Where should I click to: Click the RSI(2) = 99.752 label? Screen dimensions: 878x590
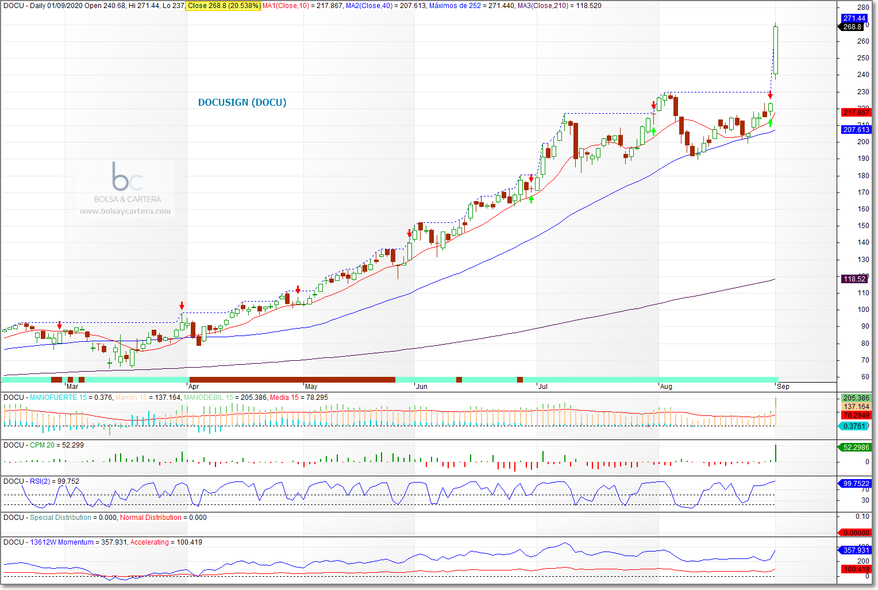pyautogui.click(x=55, y=481)
